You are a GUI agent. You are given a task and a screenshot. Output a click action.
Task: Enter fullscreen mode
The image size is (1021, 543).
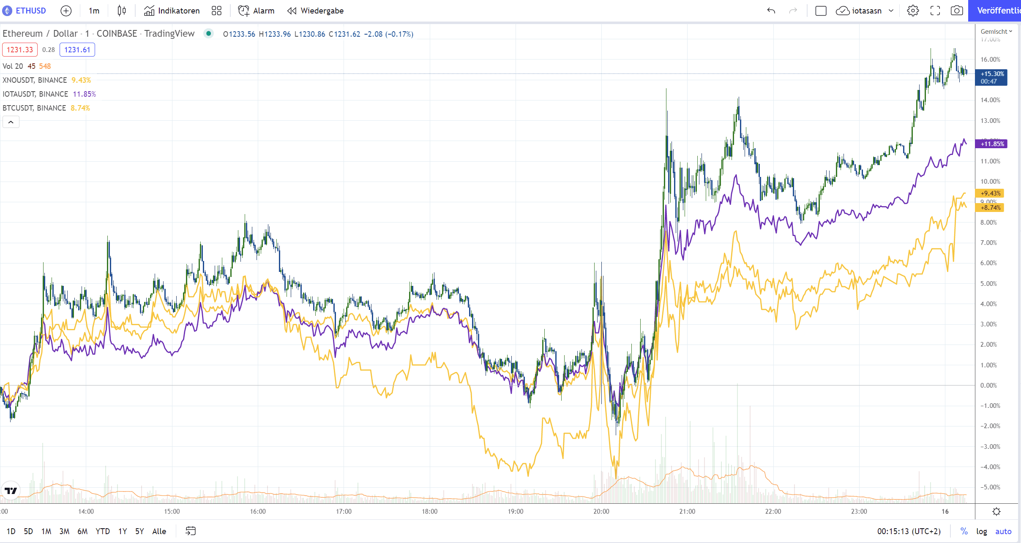coord(935,11)
